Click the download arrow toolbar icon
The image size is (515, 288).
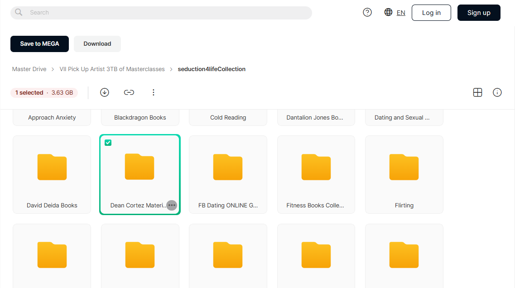click(x=105, y=93)
